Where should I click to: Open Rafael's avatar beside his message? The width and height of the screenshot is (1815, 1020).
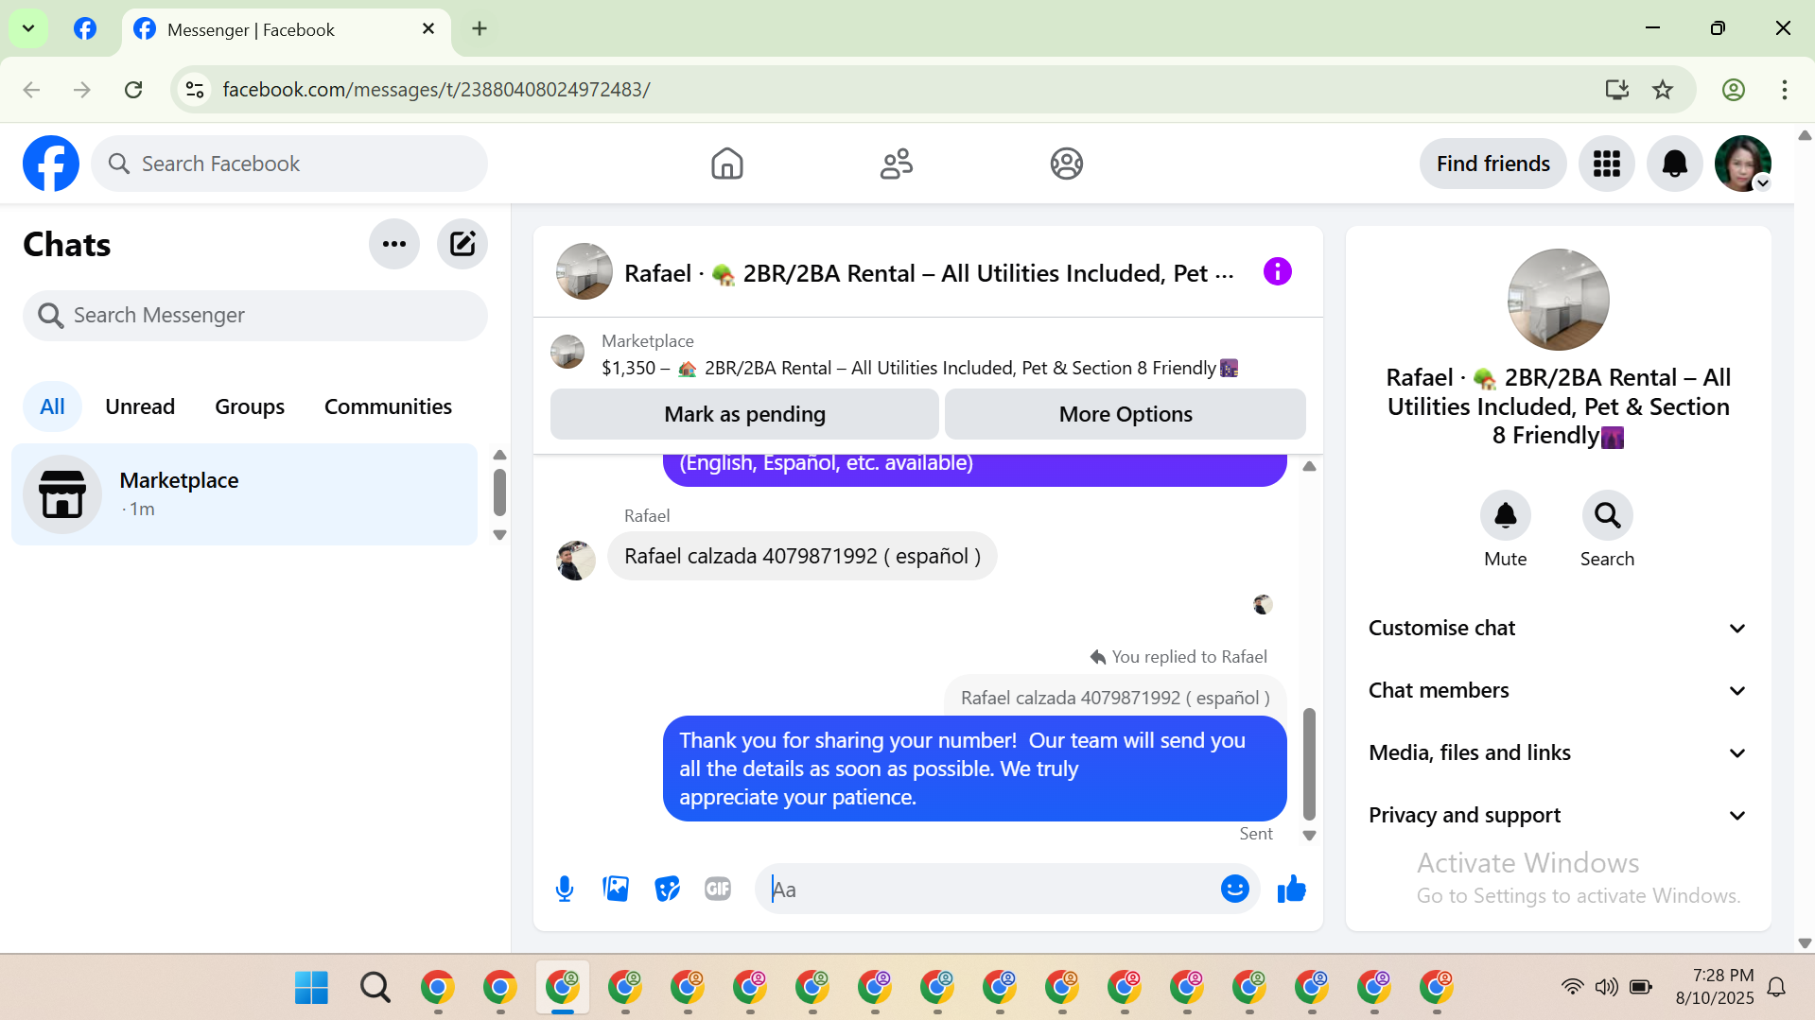point(575,560)
